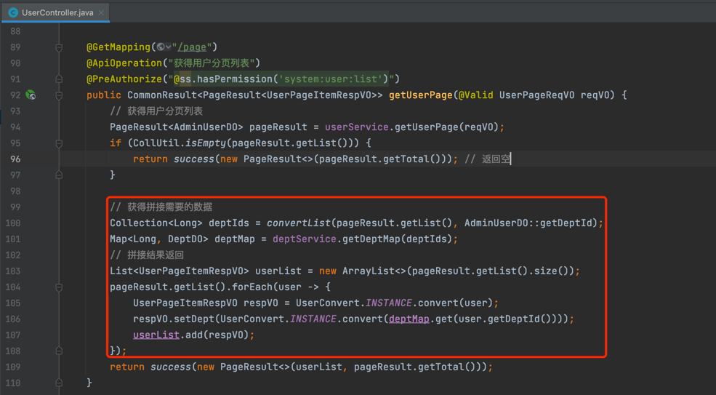The width and height of the screenshot is (716, 395).
Task: Collapse the if block fold marker at line 95
Action: tap(59, 143)
